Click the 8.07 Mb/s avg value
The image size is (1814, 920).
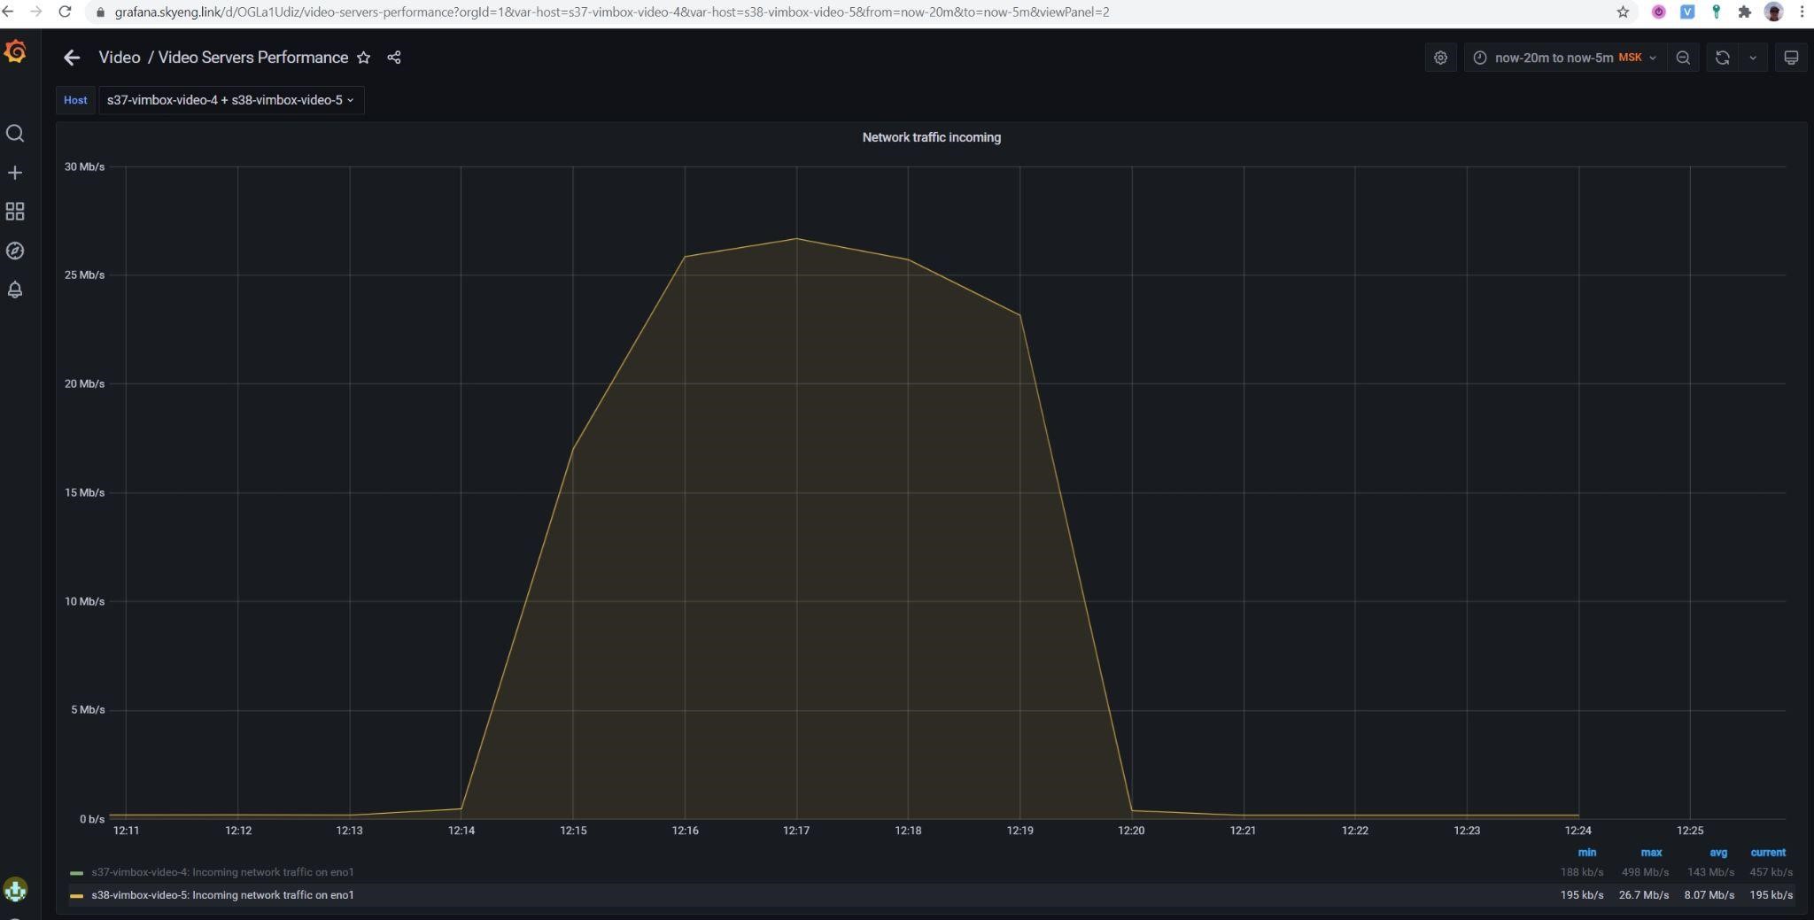click(x=1709, y=895)
